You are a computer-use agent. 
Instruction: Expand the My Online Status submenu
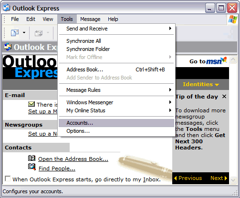tap(116, 110)
